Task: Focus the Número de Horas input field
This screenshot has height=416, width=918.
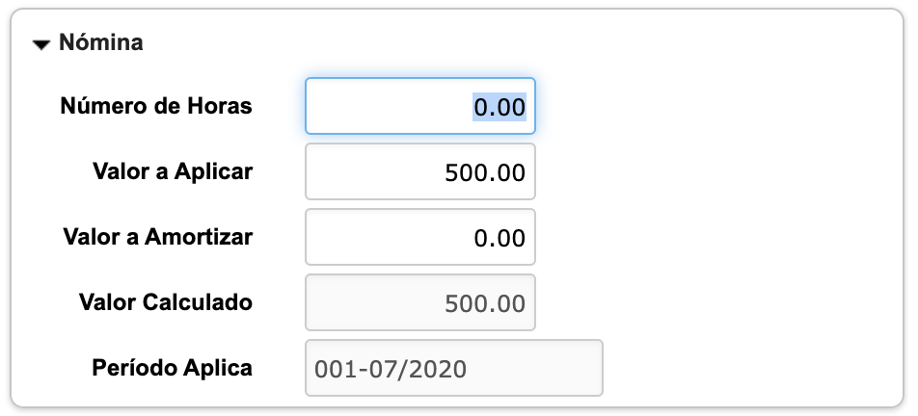Action: click(419, 106)
